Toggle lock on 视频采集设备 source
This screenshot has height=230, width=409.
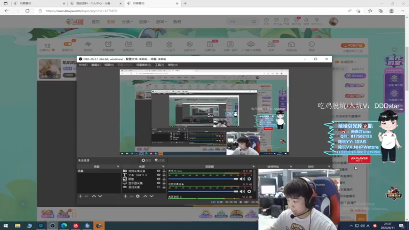point(164,171)
